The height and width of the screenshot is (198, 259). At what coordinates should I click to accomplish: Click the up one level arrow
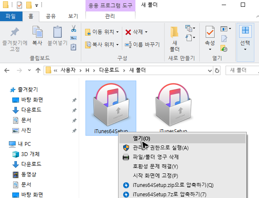[x=38, y=70]
